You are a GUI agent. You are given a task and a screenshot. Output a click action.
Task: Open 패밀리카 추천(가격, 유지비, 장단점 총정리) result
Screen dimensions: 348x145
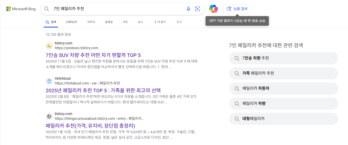(90, 126)
